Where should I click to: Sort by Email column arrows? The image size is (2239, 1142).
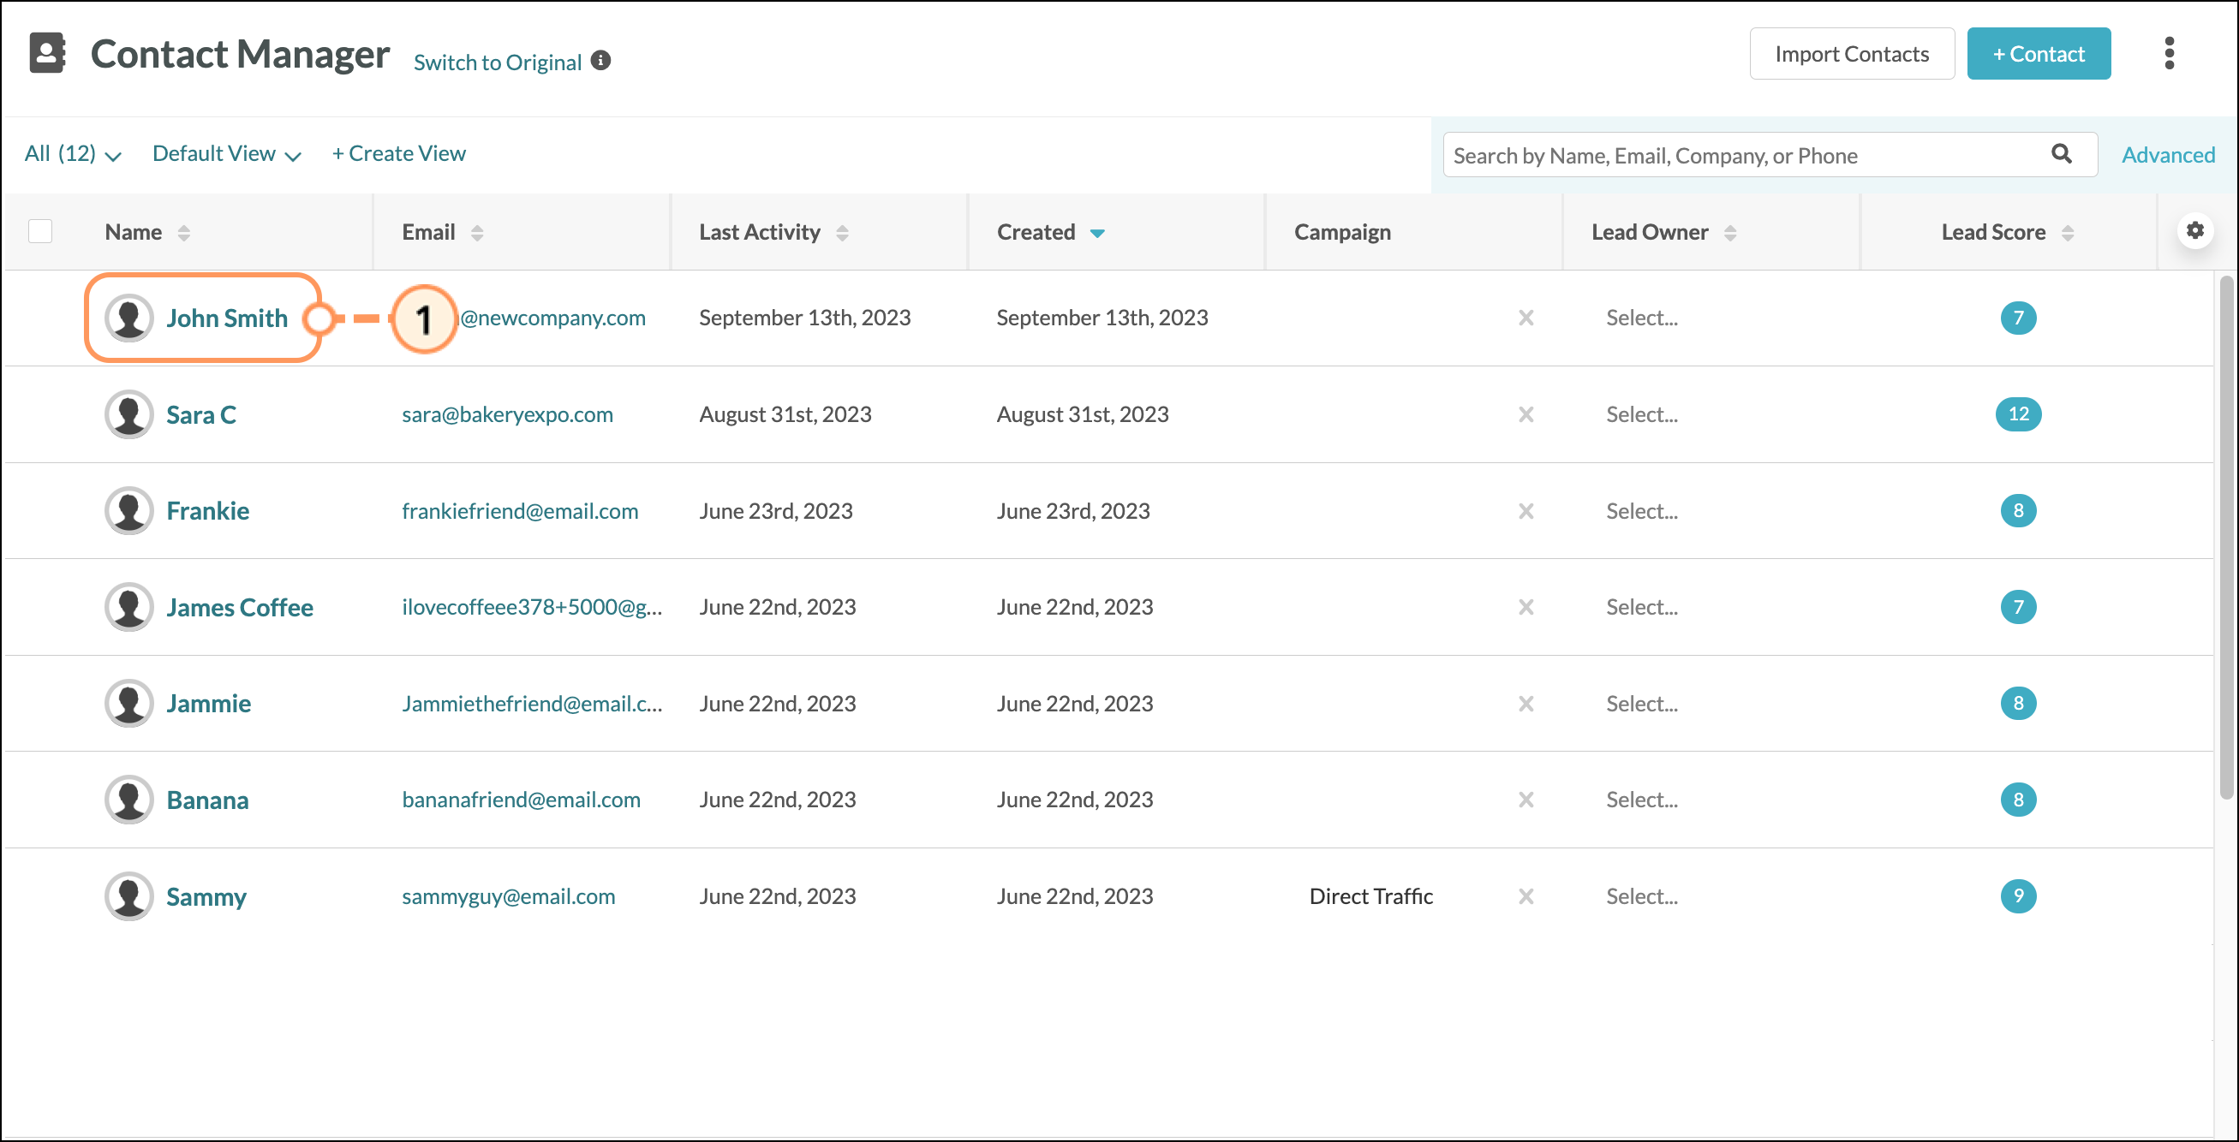(477, 233)
